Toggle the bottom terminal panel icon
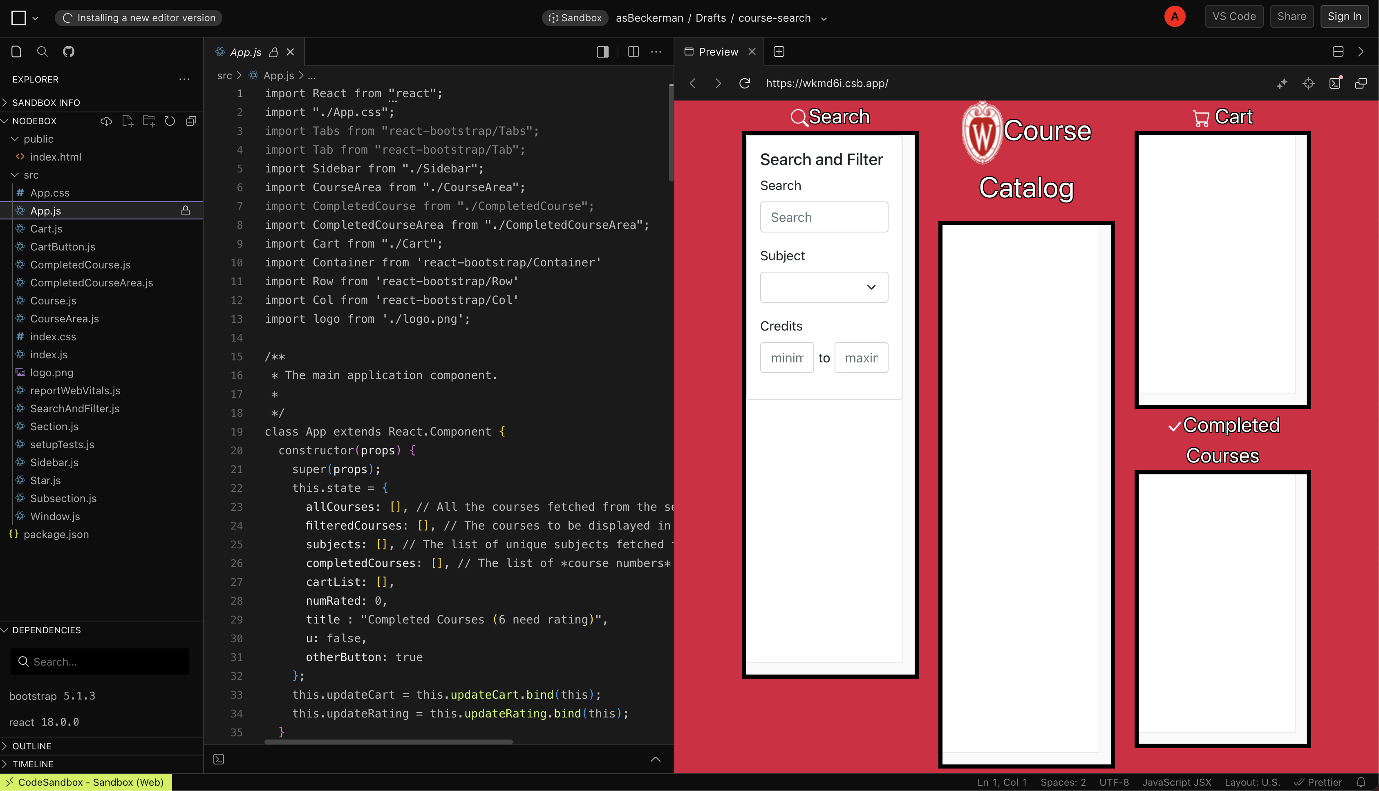Viewport: 1379px width, 791px height. click(x=219, y=759)
